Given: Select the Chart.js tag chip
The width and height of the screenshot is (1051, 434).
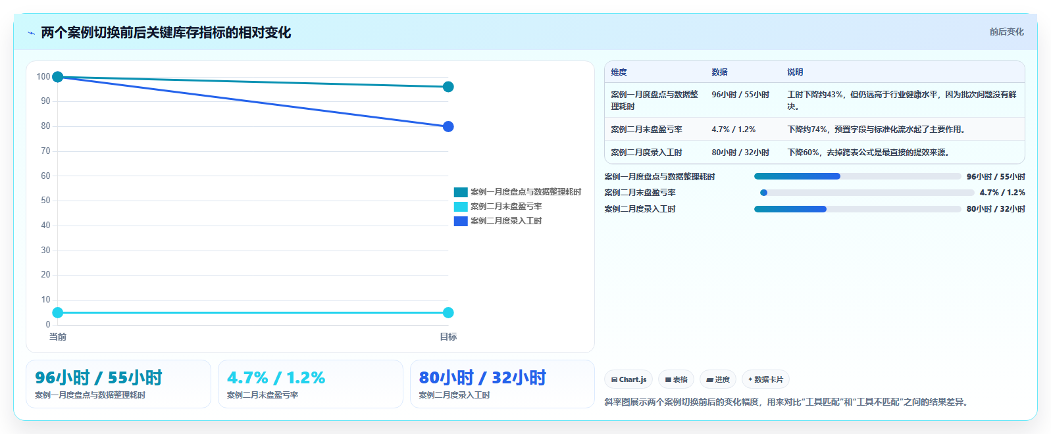Looking at the screenshot, I should 628,379.
